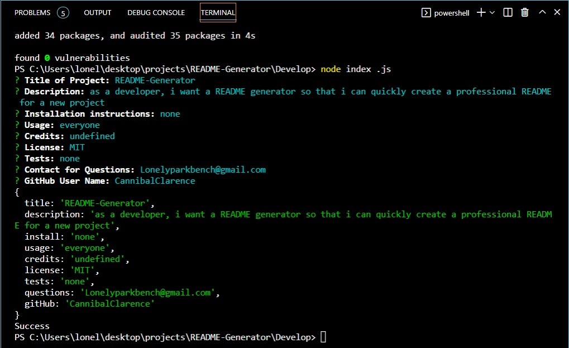Switch to the PROBLEMS tab
569x348 pixels.
(32, 12)
